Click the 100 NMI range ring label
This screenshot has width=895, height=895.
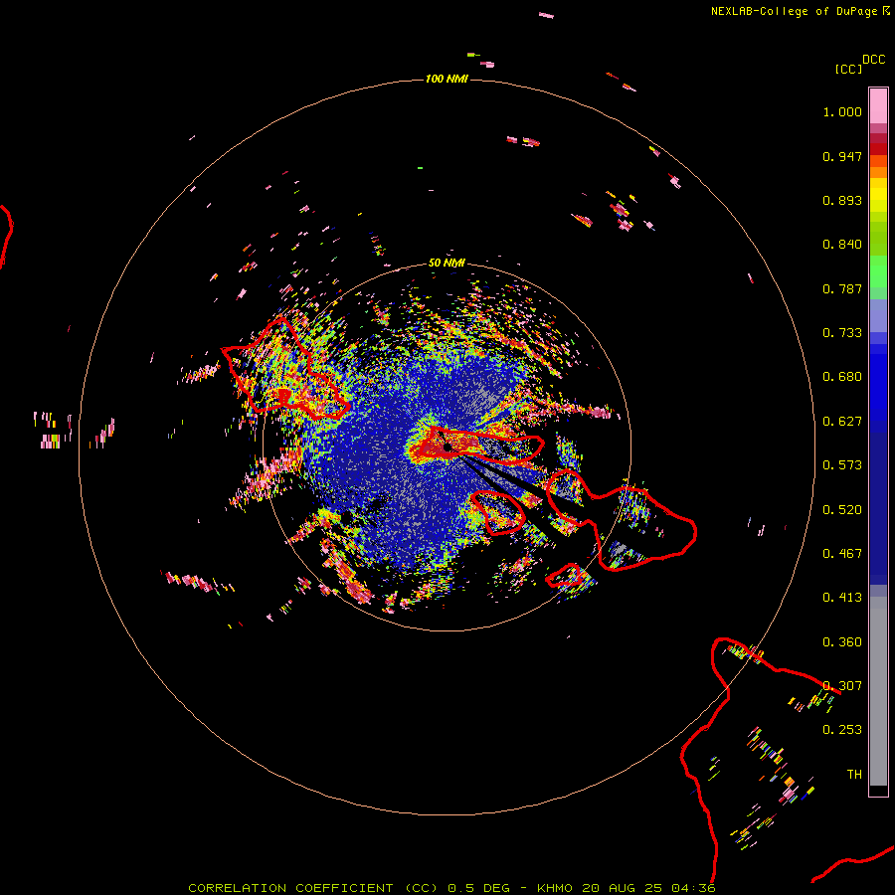pos(447,79)
